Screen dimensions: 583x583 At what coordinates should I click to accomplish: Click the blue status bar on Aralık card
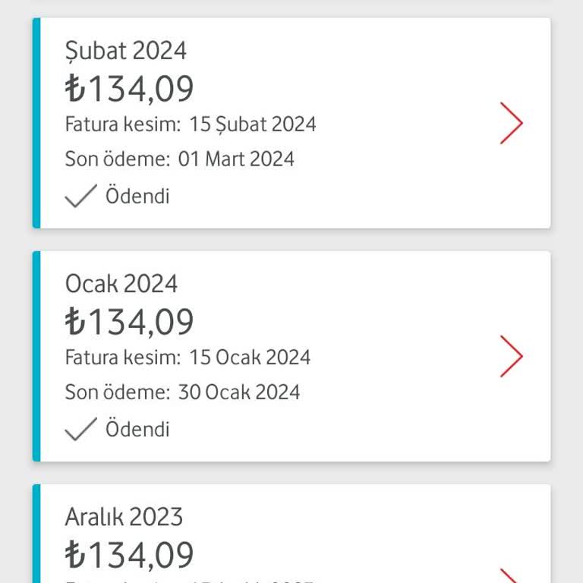point(36,535)
